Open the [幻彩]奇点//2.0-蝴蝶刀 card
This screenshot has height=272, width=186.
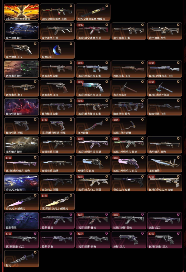(x=57, y=202)
